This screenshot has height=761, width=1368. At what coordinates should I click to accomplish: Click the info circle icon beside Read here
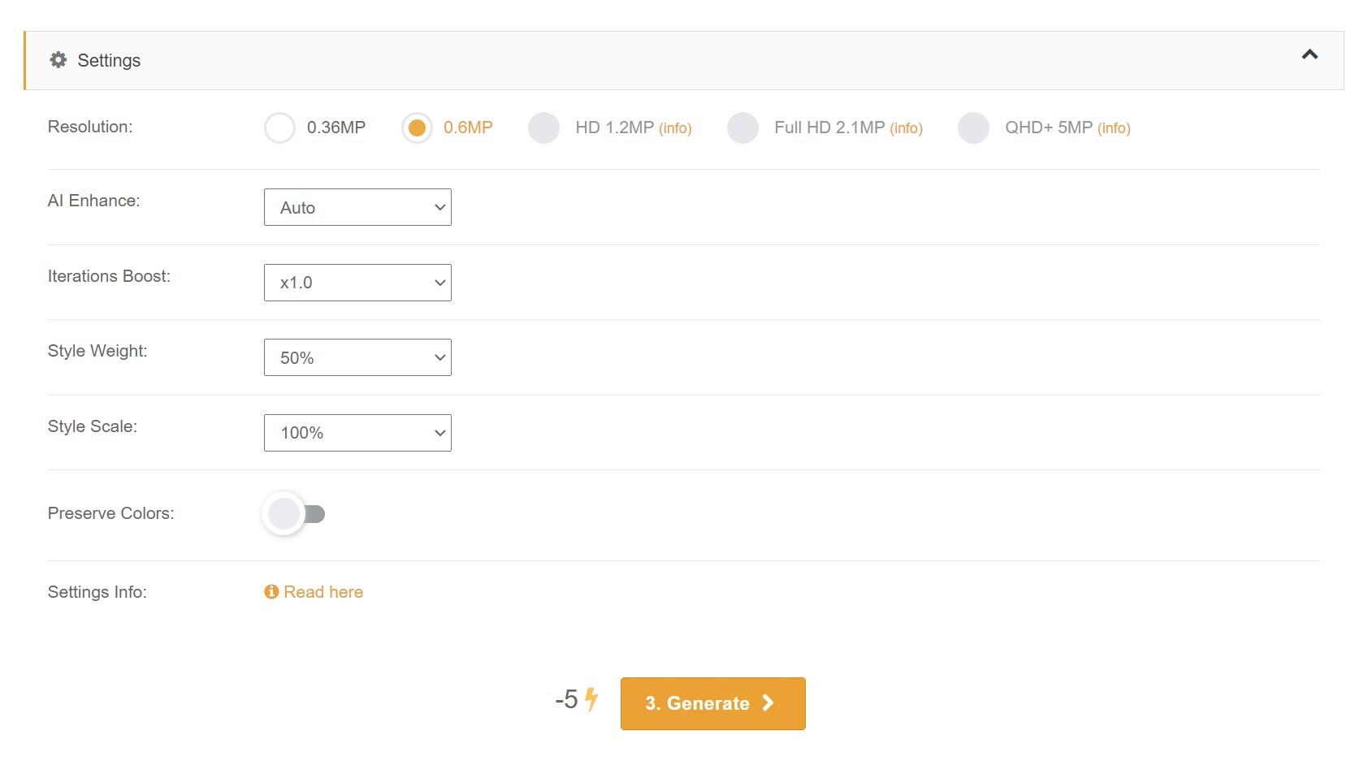pyautogui.click(x=271, y=592)
